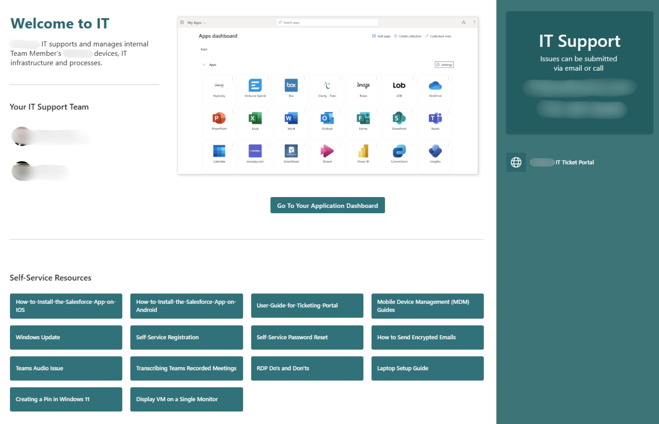Open the Outlook app icon
This screenshot has width=659, height=424.
point(327,118)
